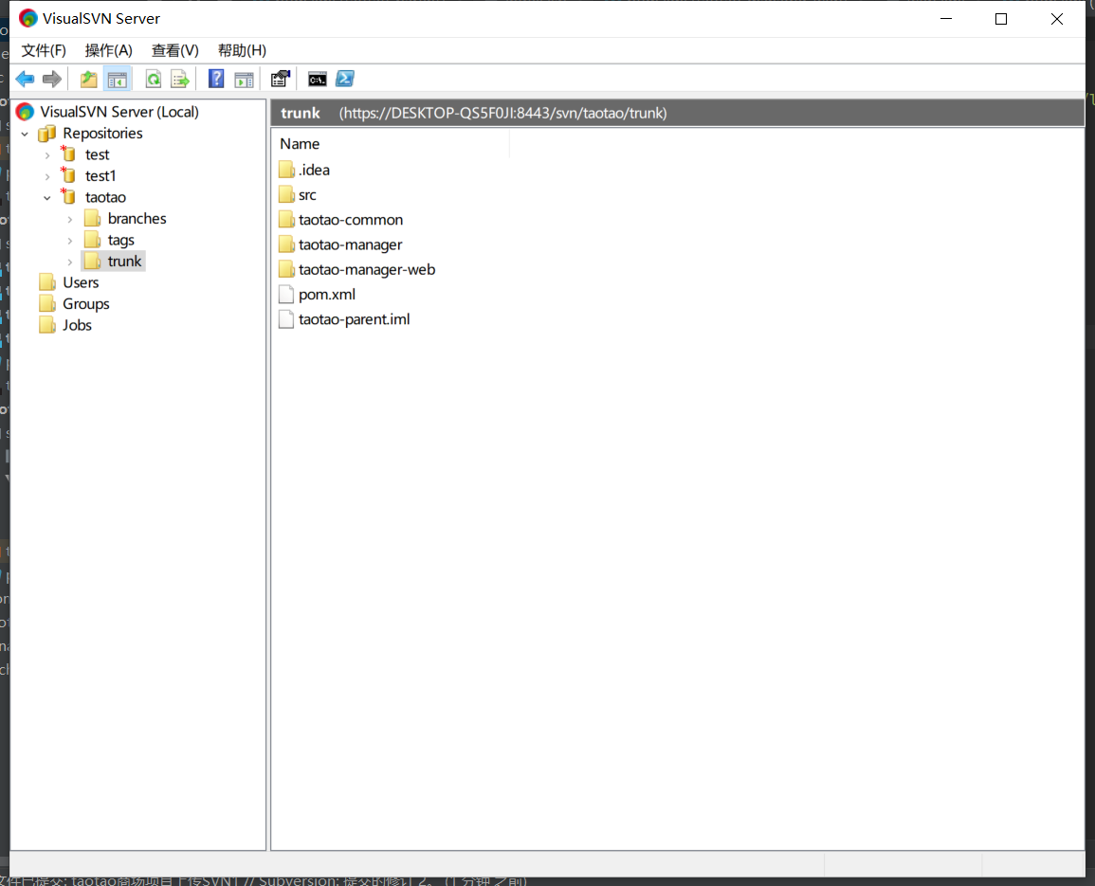Go forward with the gray arrow
This screenshot has width=1095, height=886.
[x=52, y=79]
